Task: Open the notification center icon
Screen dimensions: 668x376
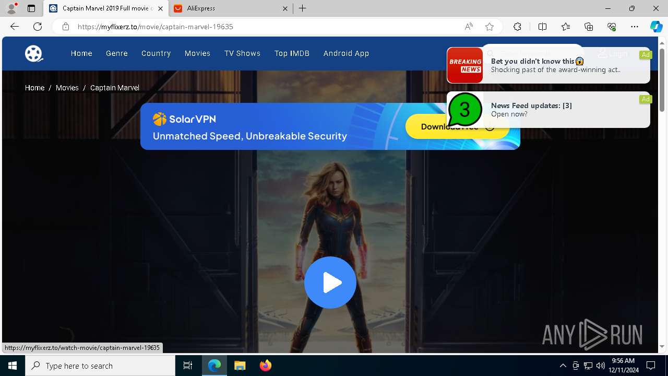Action: 651,366
